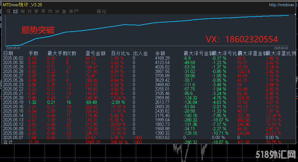Select the 日 daily statistics tab
The height and width of the screenshot is (162, 298).
[16, 11]
